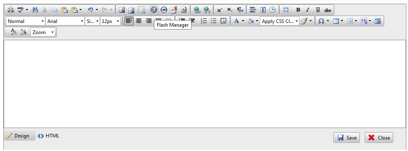Viewport: 408px width, 151px height.
Task: Toggle numbered list
Action: [x=204, y=21]
